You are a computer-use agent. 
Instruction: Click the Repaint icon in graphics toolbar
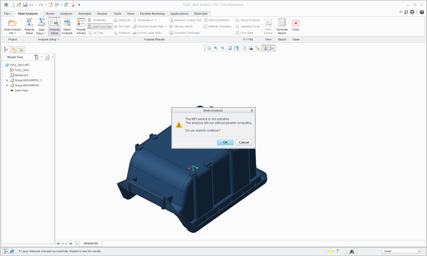(x=230, y=48)
